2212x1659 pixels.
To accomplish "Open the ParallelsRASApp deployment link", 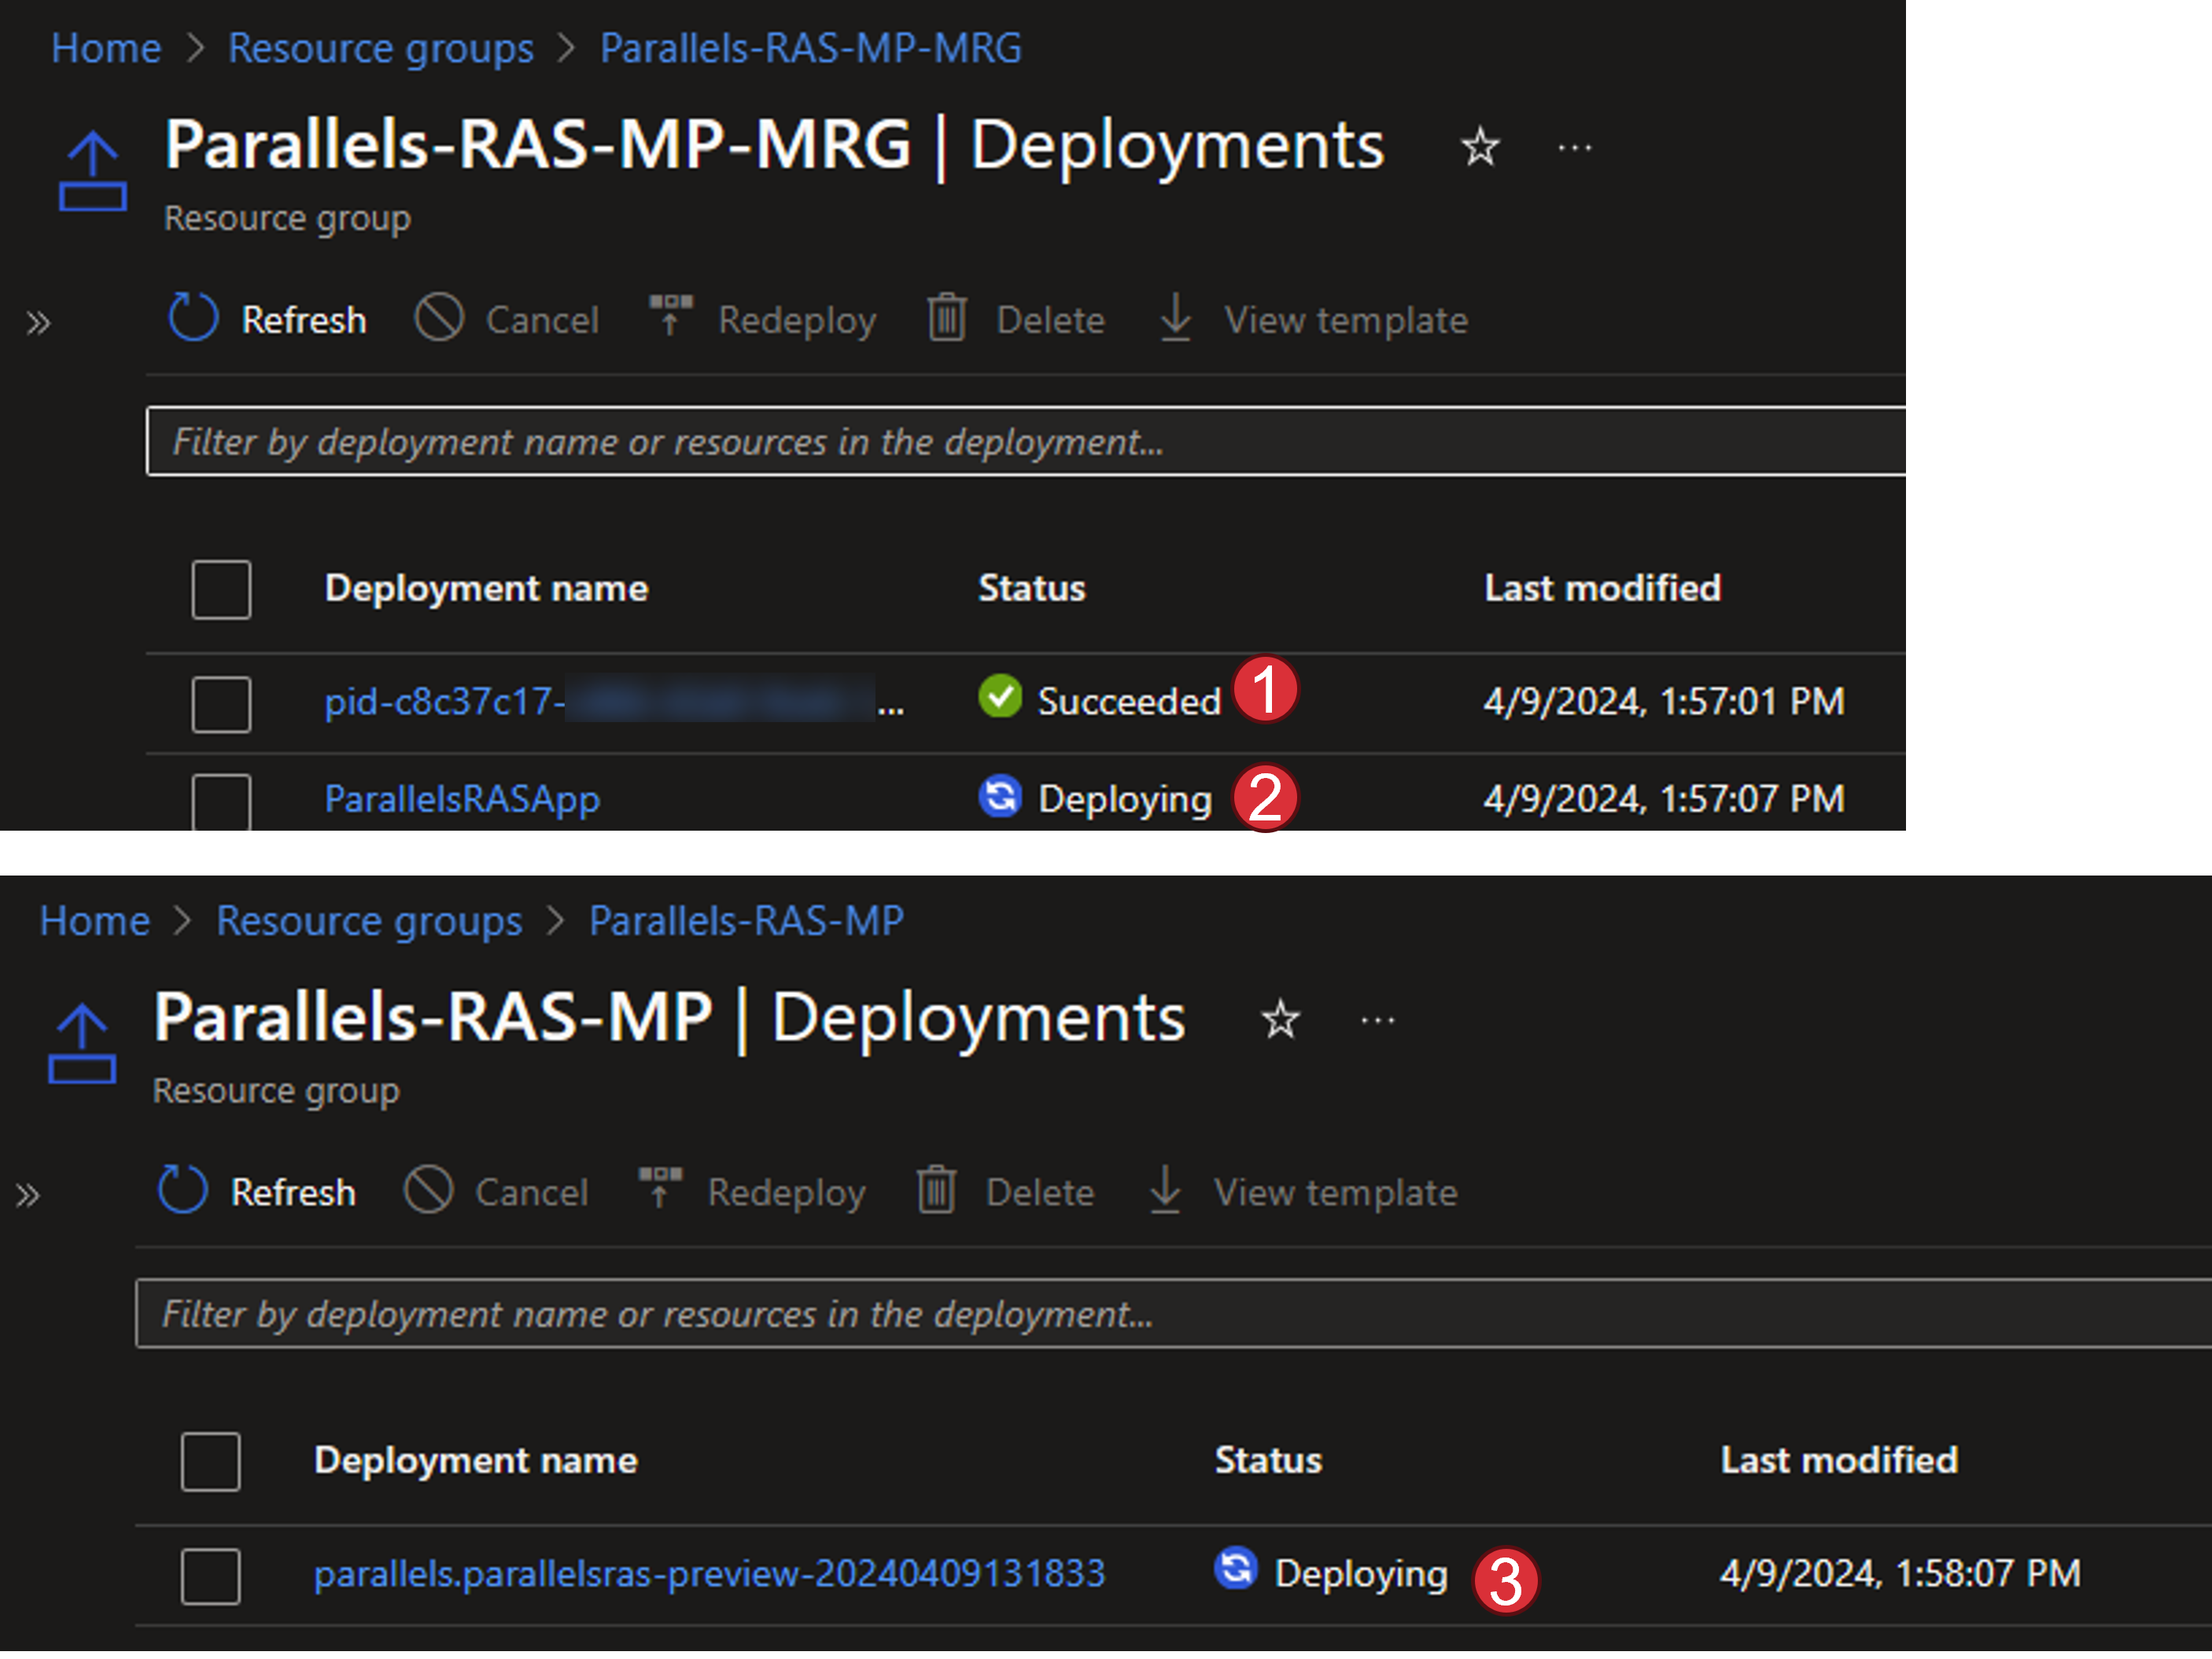I will [x=462, y=799].
